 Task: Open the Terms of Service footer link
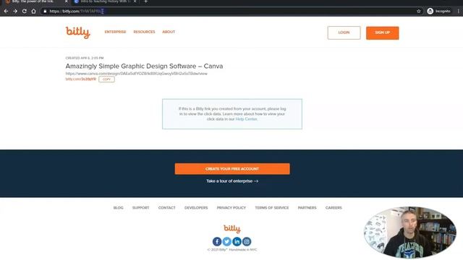point(272,208)
